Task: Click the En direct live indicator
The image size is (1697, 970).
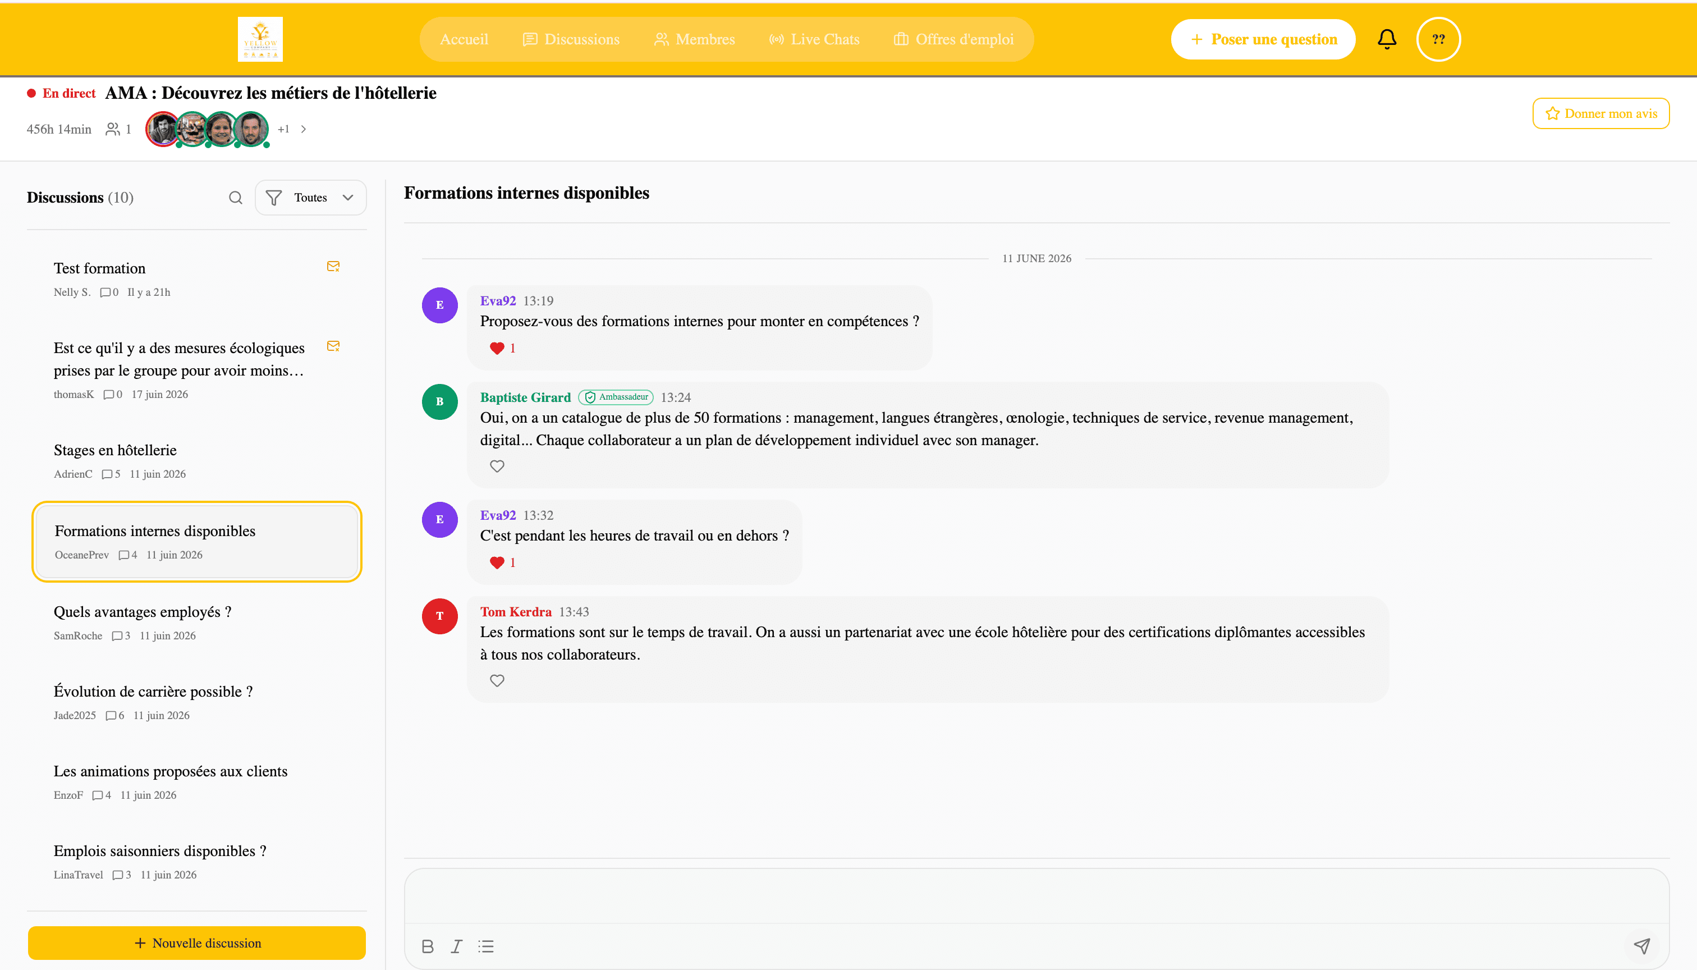Action: click(61, 93)
